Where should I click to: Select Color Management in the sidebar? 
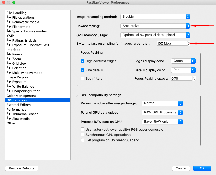(x=21, y=96)
